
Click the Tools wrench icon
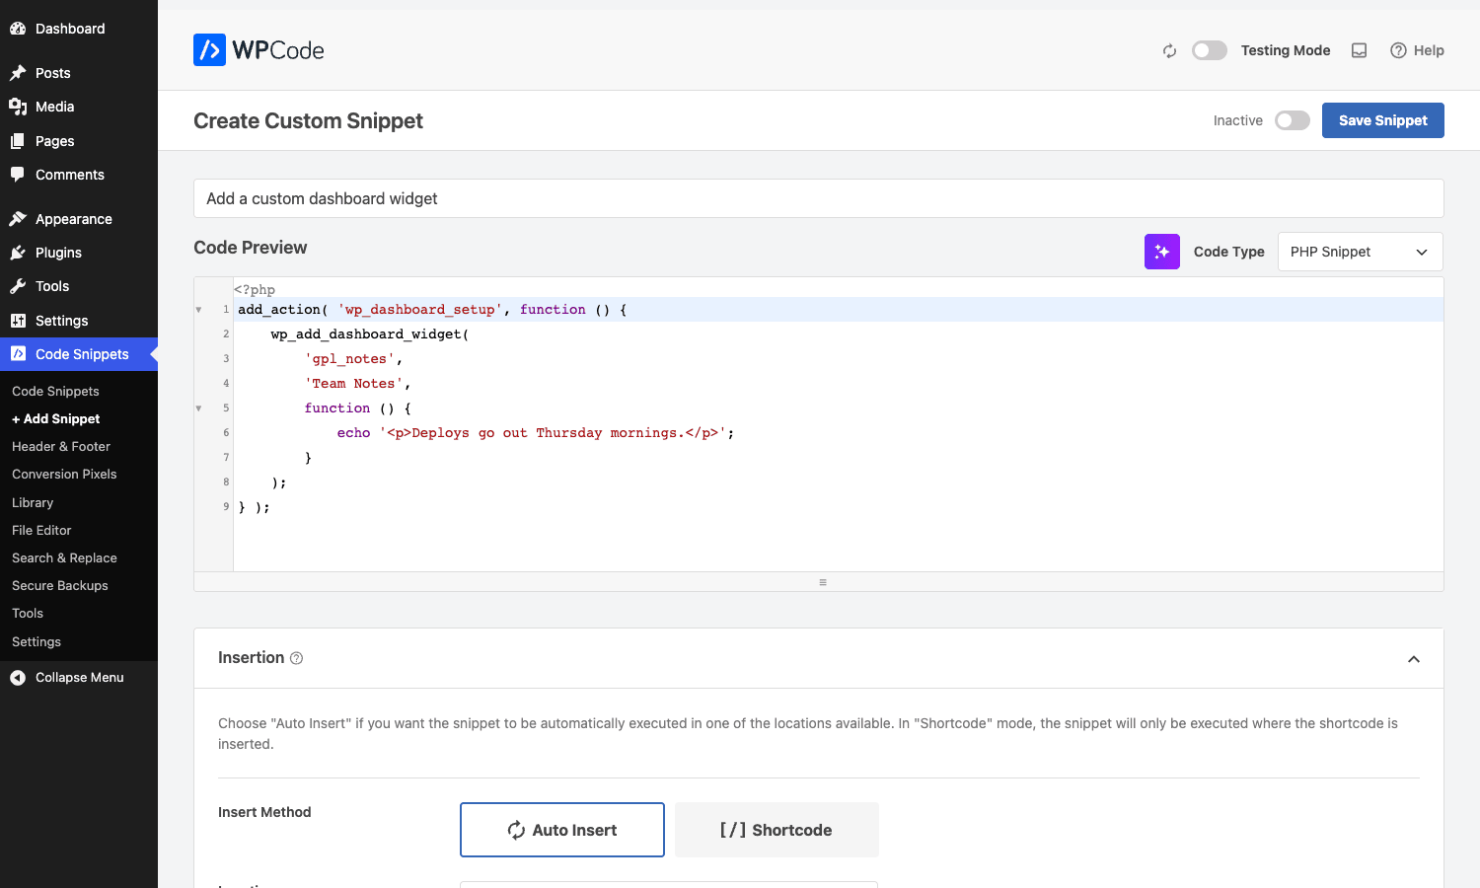pyautogui.click(x=18, y=286)
